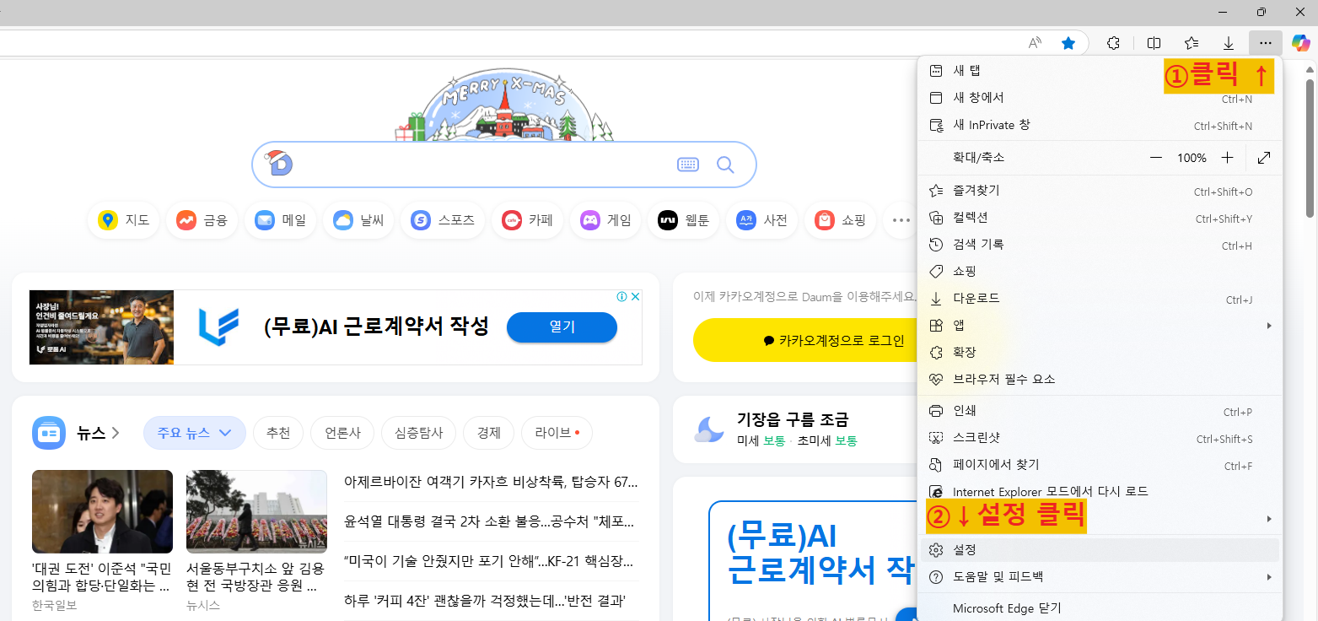Open the 윤석열 대통령 결국 2차 소환 headline
1318x621 pixels.
click(x=488, y=521)
